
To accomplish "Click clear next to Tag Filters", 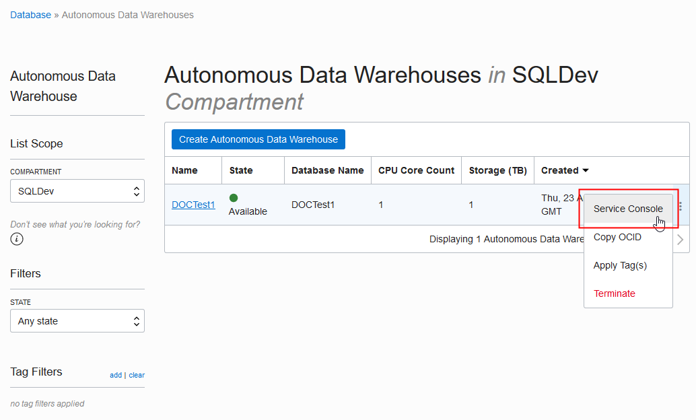I will click(x=137, y=375).
